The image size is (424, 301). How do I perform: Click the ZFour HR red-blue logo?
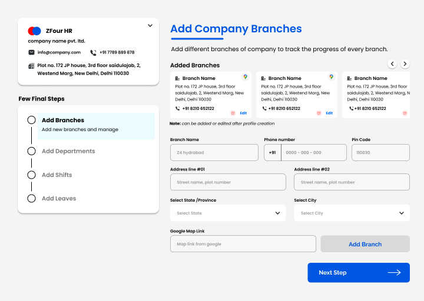[x=34, y=31]
